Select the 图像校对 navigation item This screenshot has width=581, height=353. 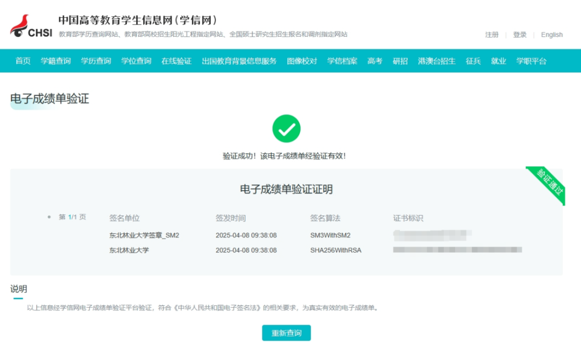point(302,61)
